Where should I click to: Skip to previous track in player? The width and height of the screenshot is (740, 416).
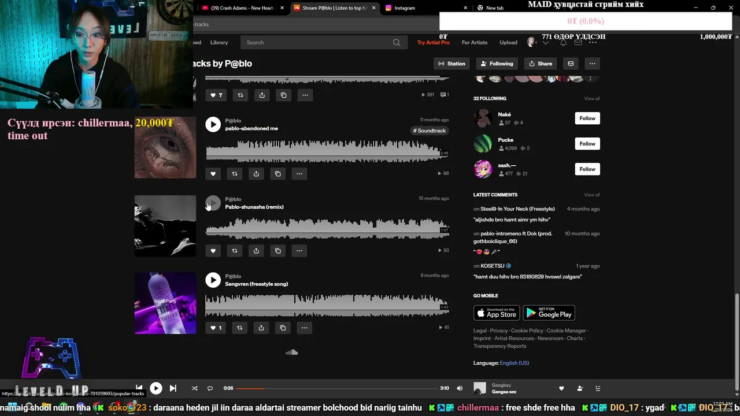click(139, 388)
